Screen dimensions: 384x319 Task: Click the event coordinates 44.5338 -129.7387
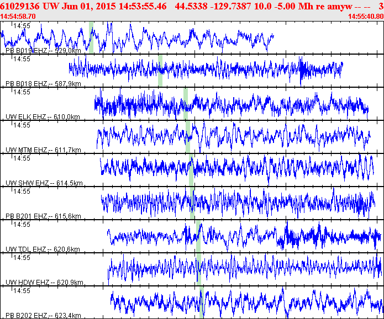point(213,6)
